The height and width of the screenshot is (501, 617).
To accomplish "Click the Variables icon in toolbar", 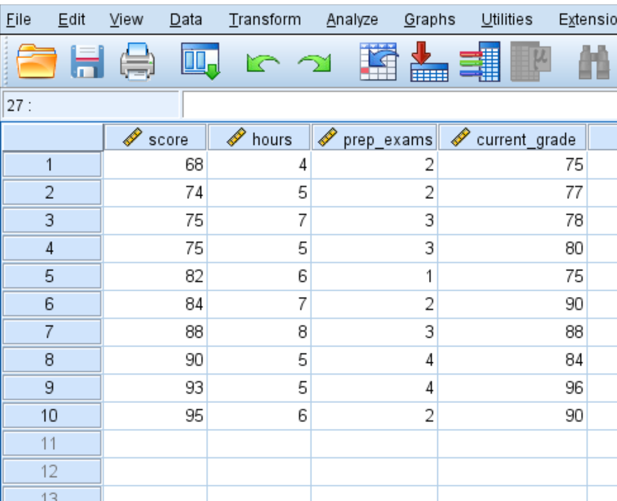I will [480, 62].
